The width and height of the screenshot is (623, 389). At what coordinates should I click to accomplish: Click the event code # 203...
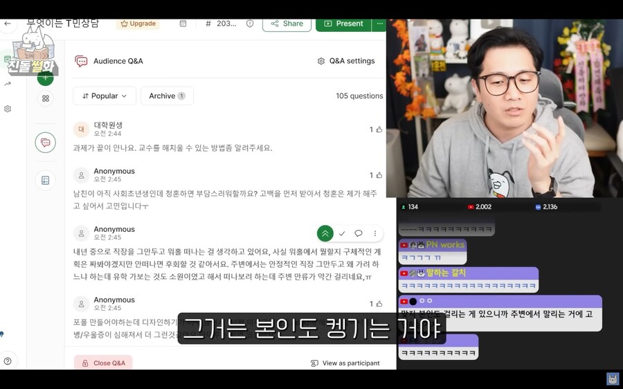[x=221, y=24]
